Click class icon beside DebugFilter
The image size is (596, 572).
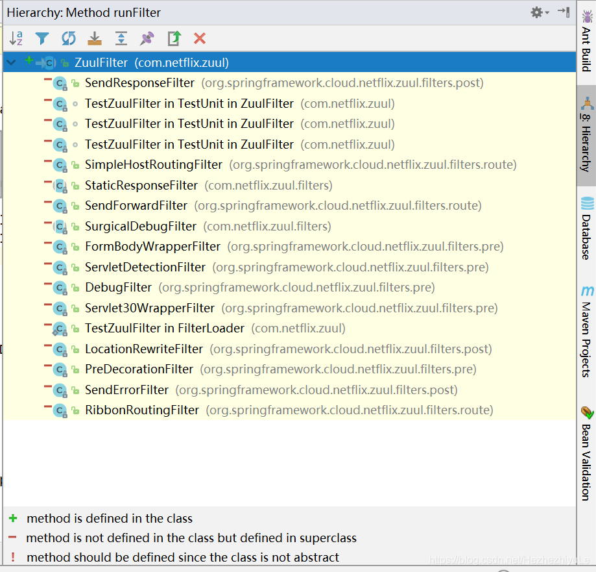(60, 288)
